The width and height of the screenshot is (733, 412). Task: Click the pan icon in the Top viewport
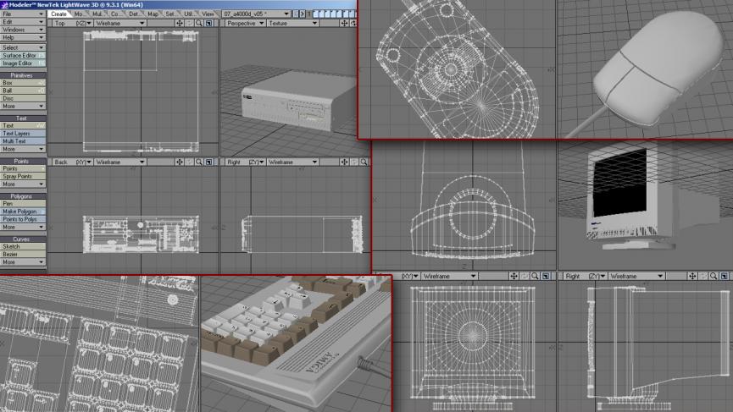pos(179,24)
